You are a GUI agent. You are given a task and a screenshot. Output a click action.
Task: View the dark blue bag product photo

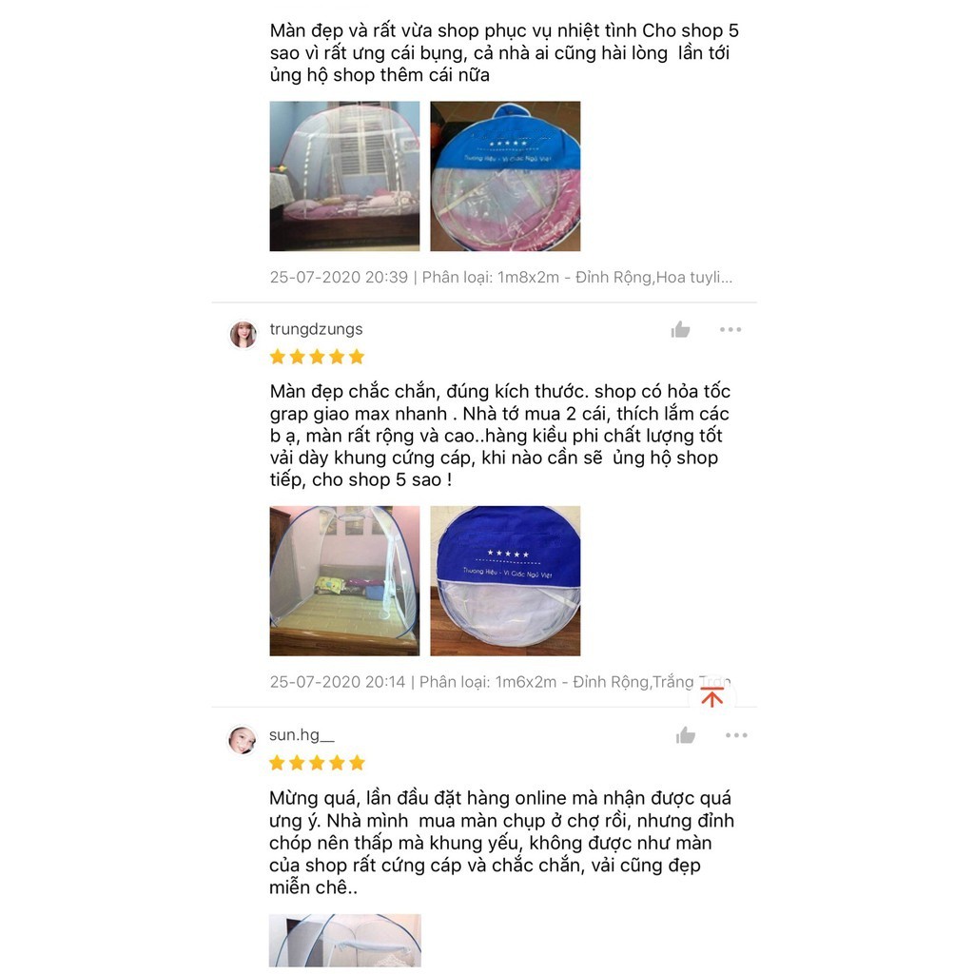pos(505,581)
